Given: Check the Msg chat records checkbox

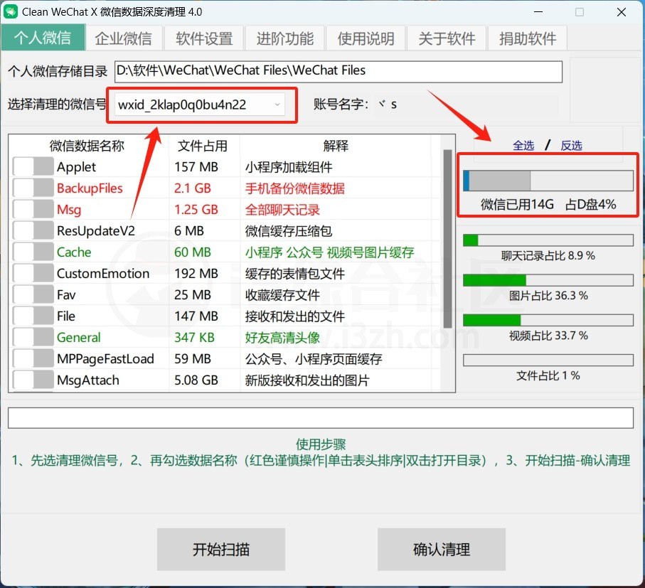Looking at the screenshot, I should tap(31, 209).
